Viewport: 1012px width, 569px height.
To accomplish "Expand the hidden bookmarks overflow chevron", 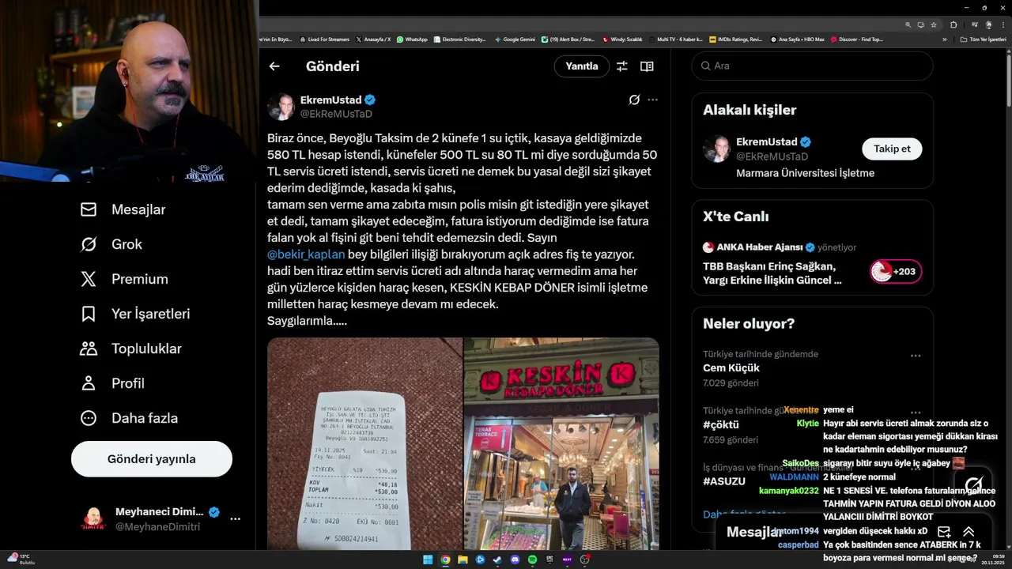I will 944,40.
